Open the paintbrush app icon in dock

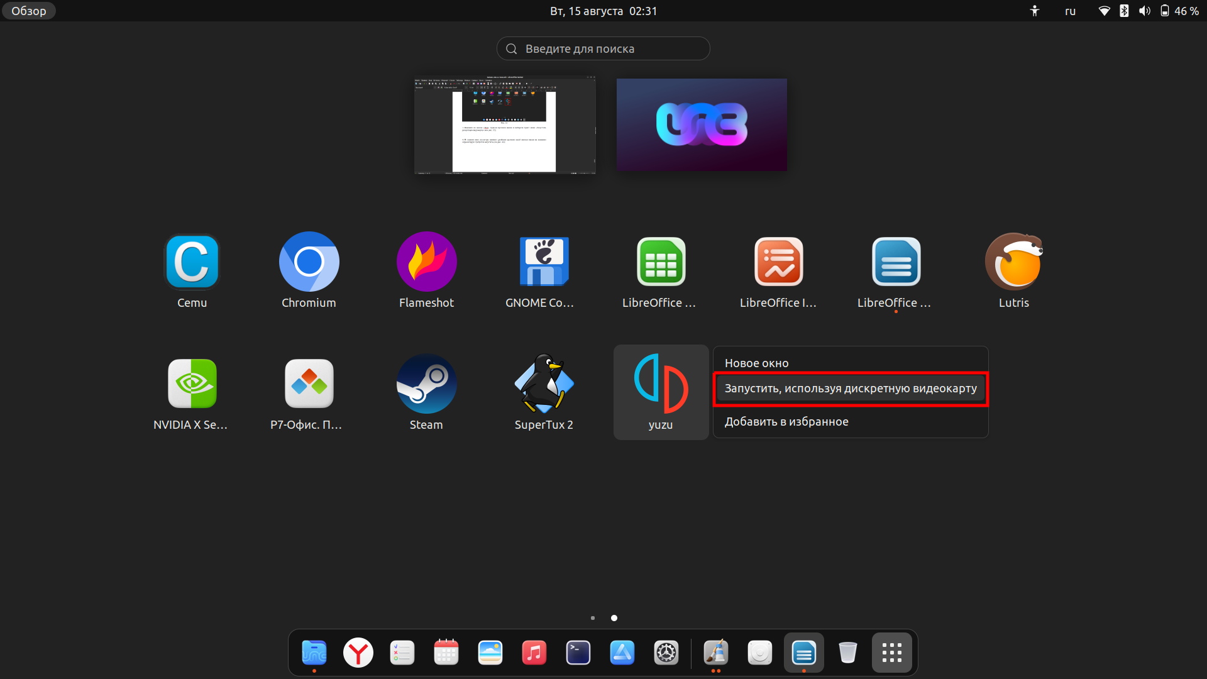pyautogui.click(x=716, y=653)
